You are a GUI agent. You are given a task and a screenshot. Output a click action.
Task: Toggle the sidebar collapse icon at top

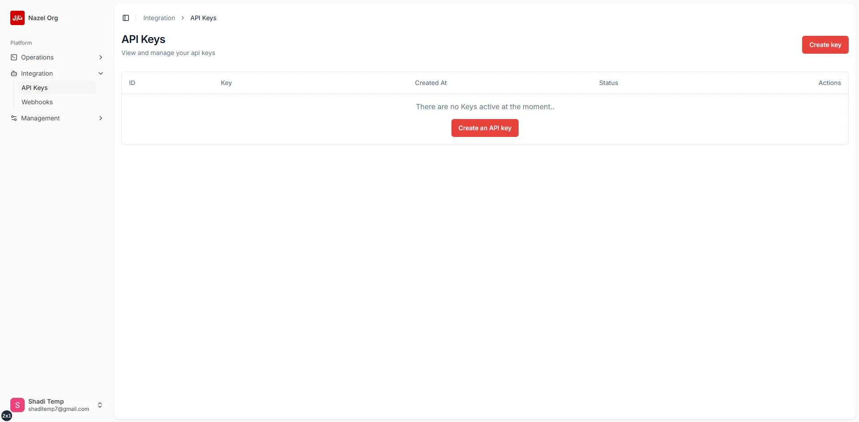click(125, 18)
